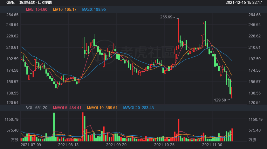The image size is (267, 149).
Task: Click the 255.69 high price annotation
Action: (x=166, y=17)
